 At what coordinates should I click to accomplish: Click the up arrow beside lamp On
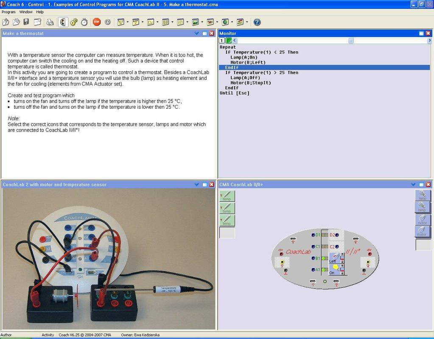pyautogui.click(x=342, y=266)
